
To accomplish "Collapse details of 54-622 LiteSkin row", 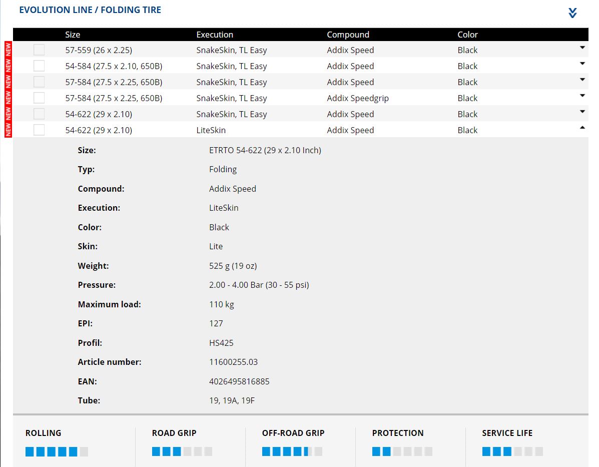I will pyautogui.click(x=582, y=128).
